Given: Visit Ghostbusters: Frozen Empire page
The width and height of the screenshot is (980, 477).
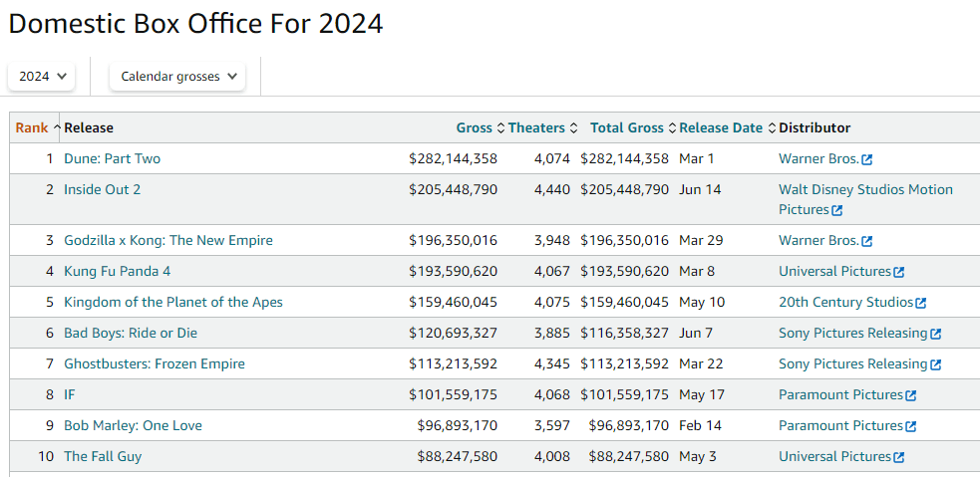Looking at the screenshot, I should pyautogui.click(x=154, y=363).
